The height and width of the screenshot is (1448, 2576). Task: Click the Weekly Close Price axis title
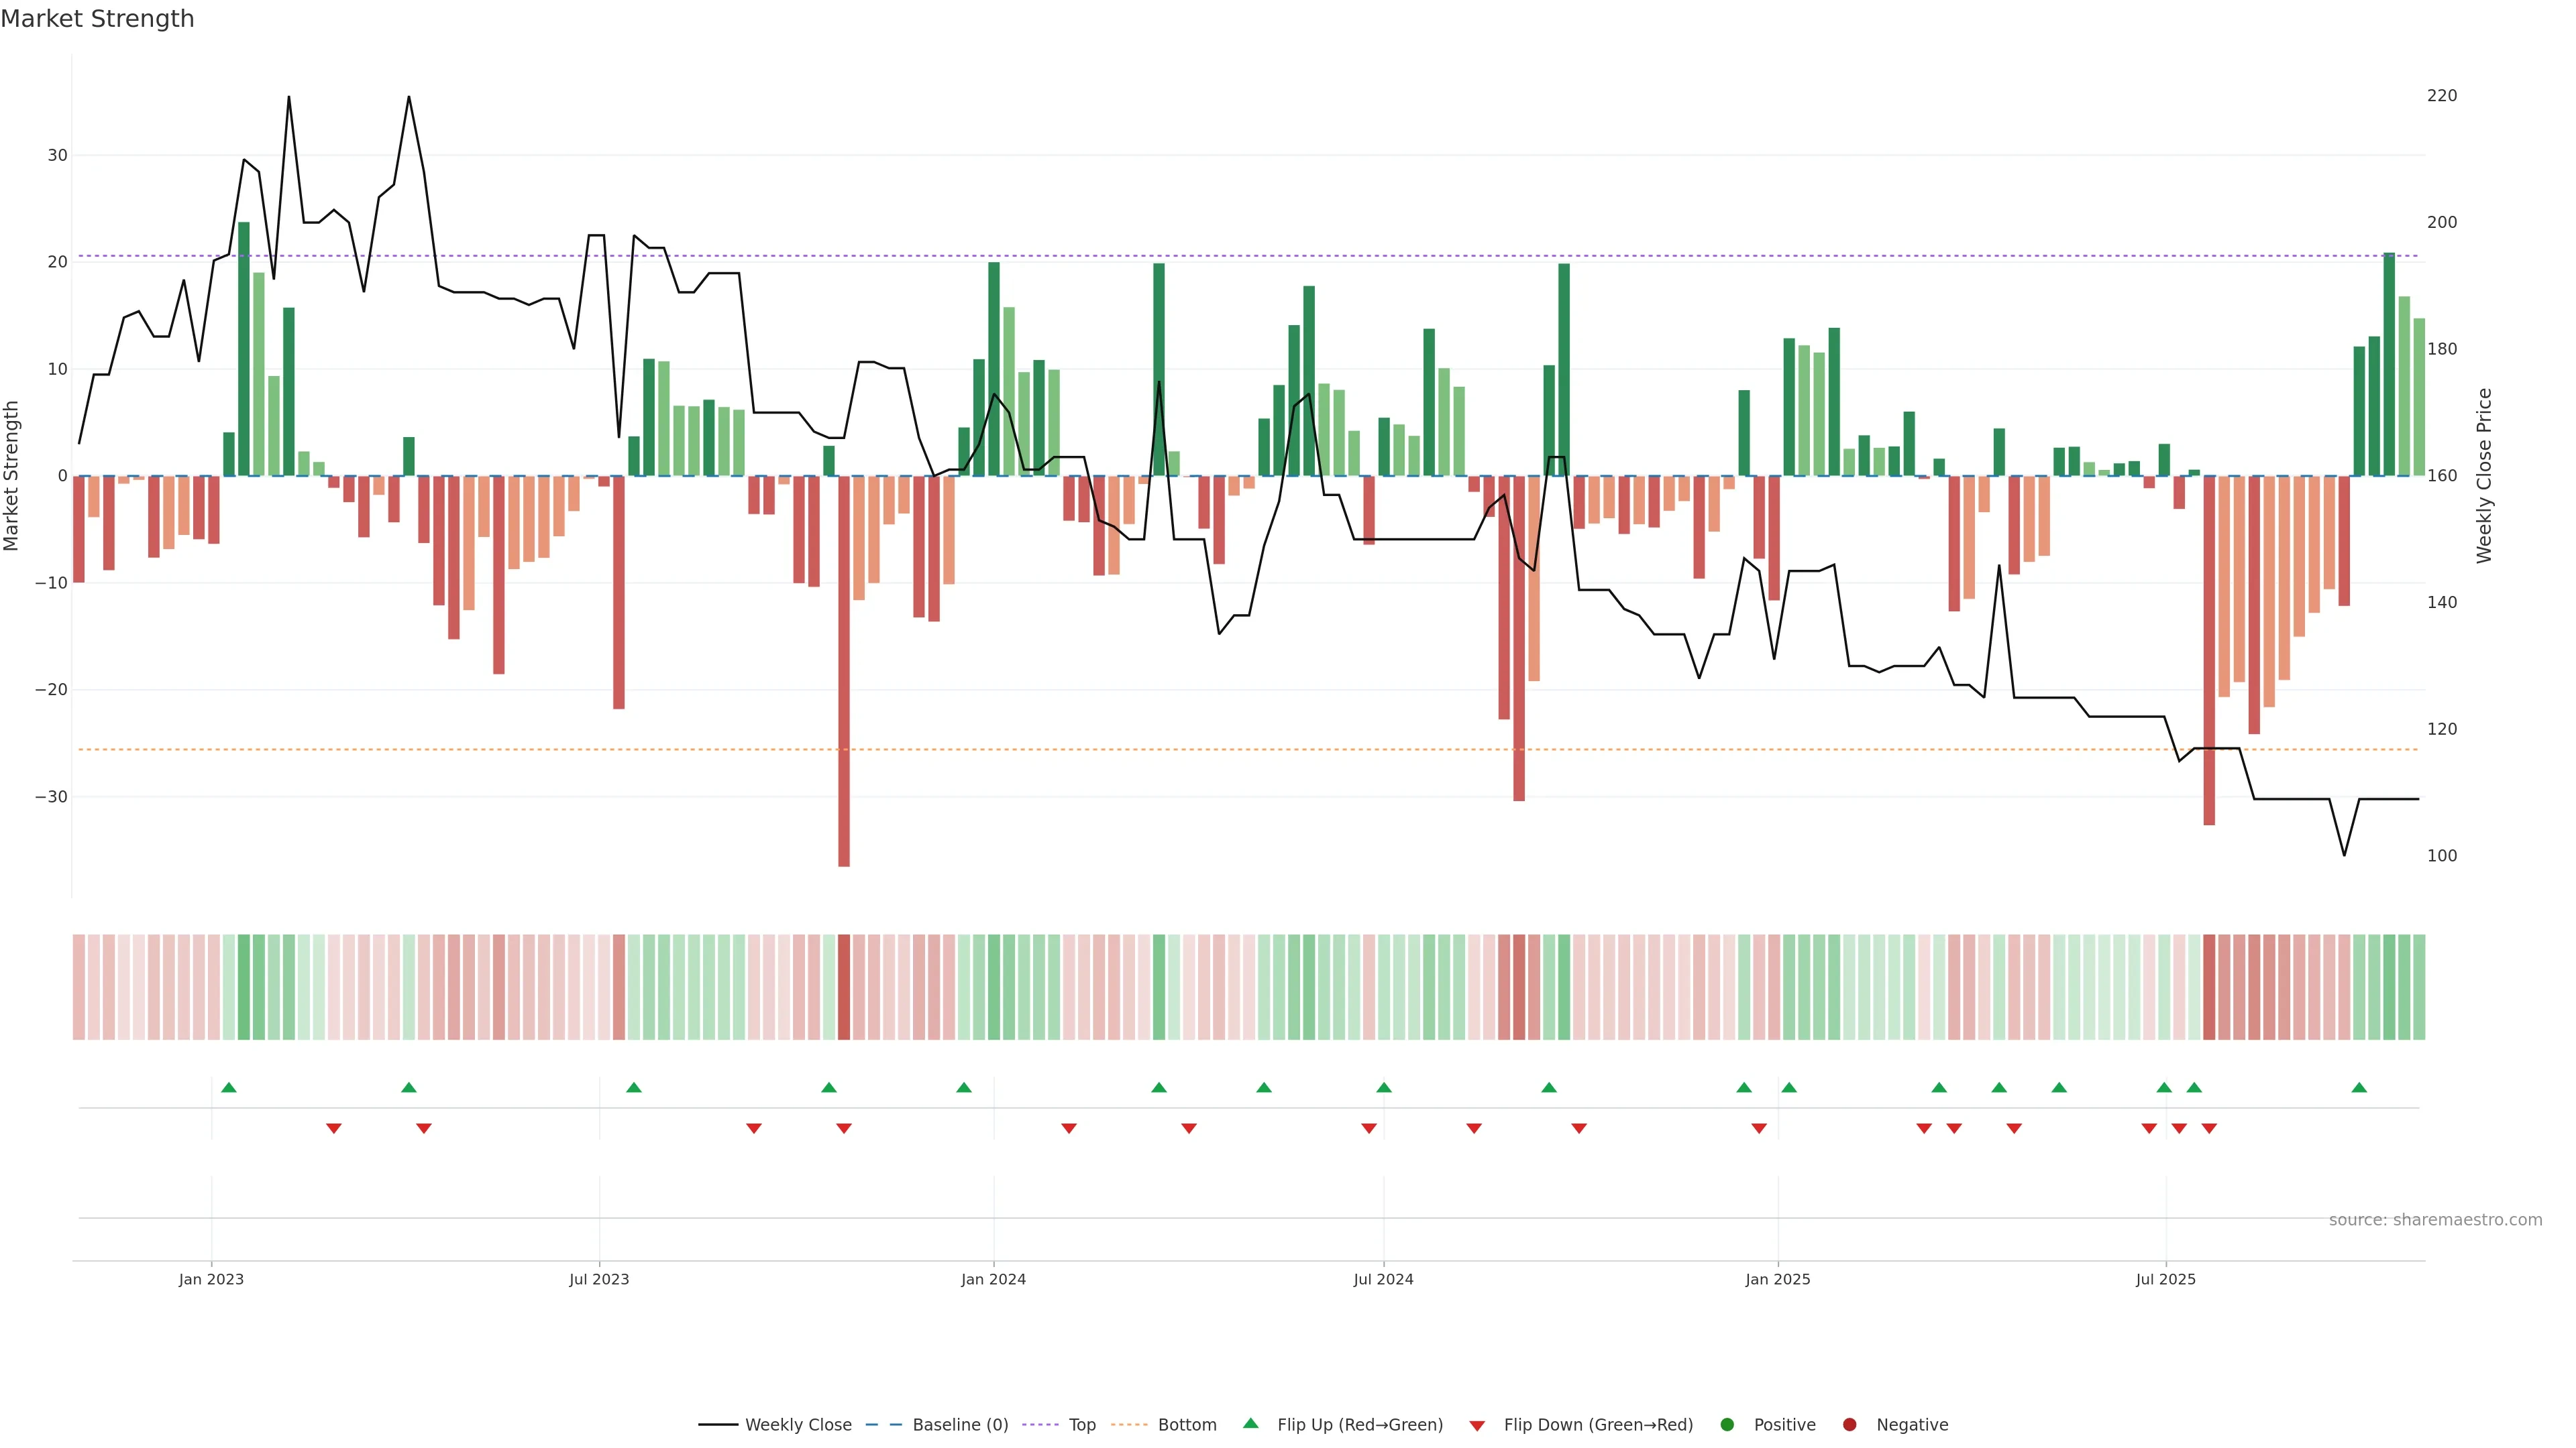click(x=2484, y=476)
